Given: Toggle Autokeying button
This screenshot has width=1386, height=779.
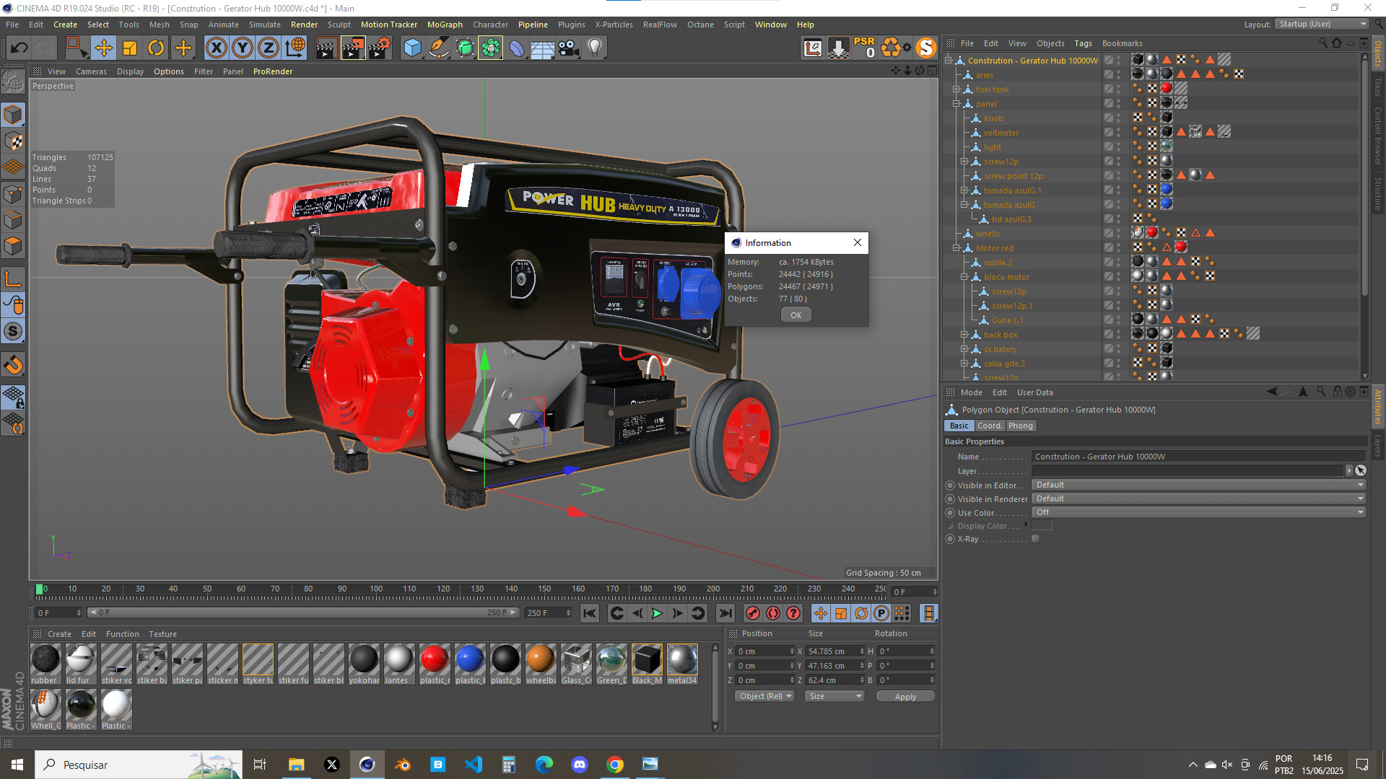Looking at the screenshot, I should [773, 613].
